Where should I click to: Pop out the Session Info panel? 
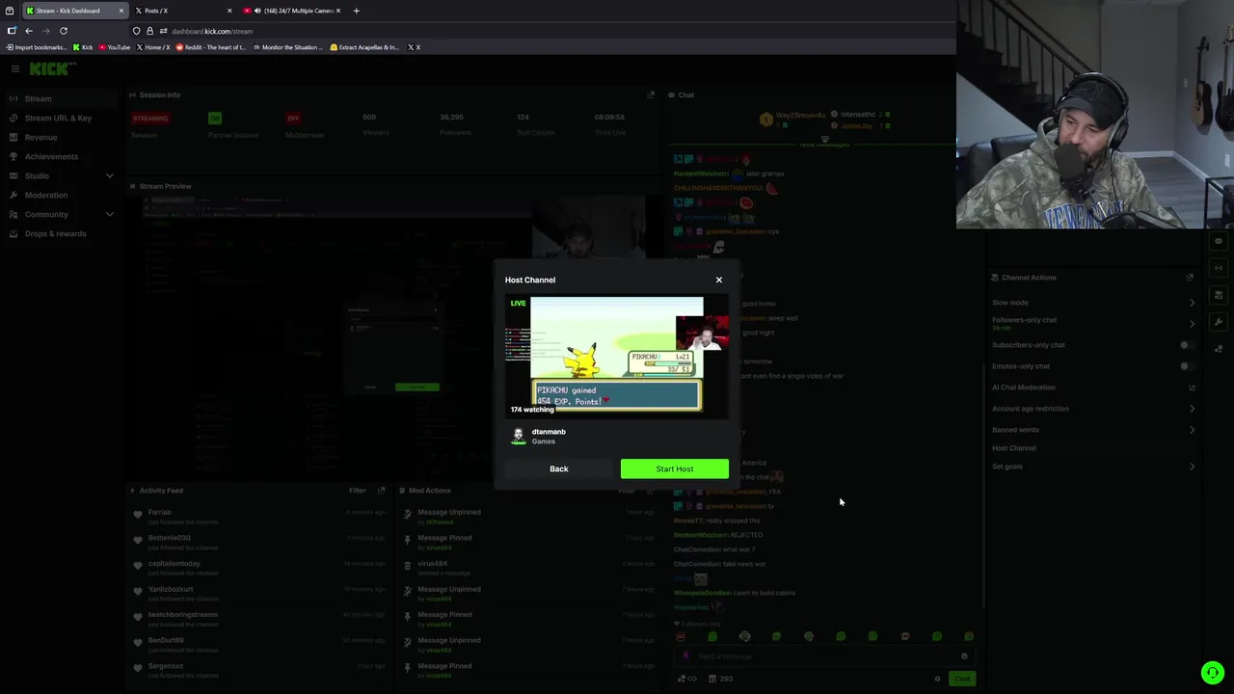pos(651,94)
